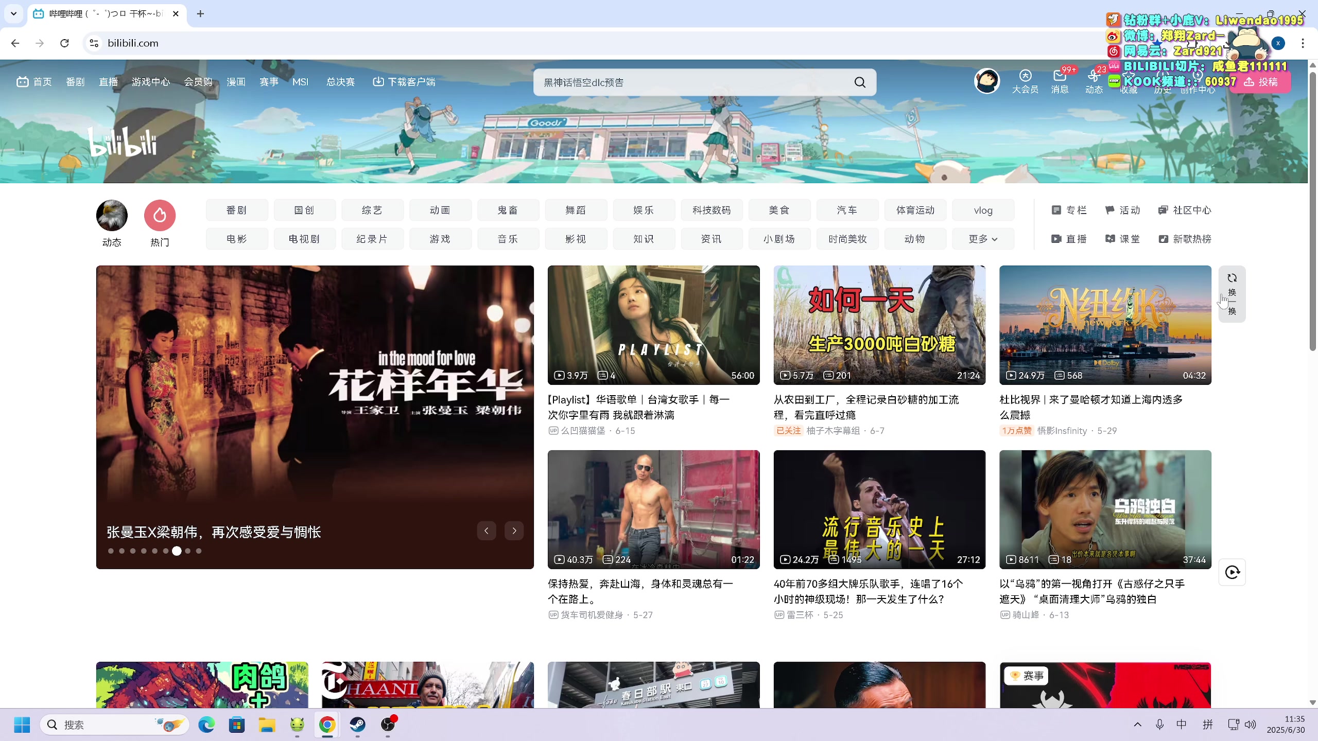1318x741 pixels.
Task: Select the 国创 category
Action: [304, 210]
